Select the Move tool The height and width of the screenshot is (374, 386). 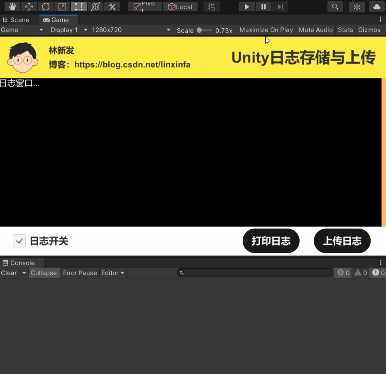click(29, 7)
